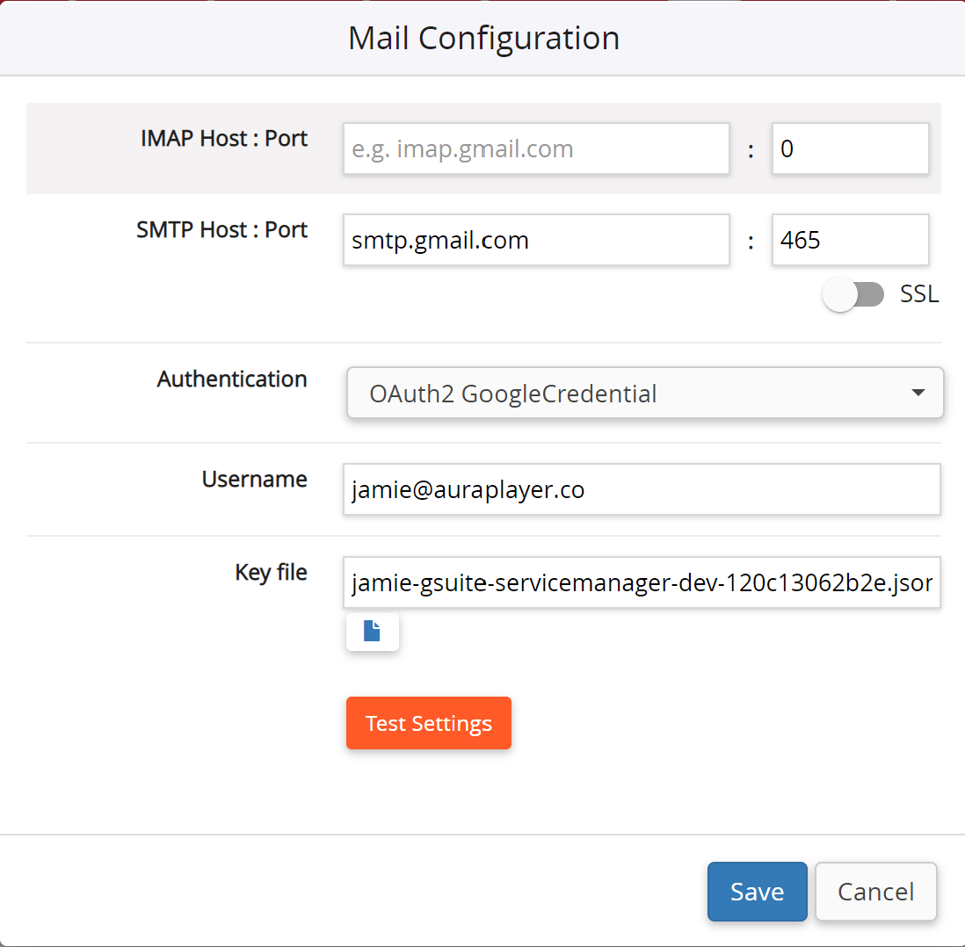The height and width of the screenshot is (947, 965).
Task: Click the Mail Configuration title
Action: [483, 38]
